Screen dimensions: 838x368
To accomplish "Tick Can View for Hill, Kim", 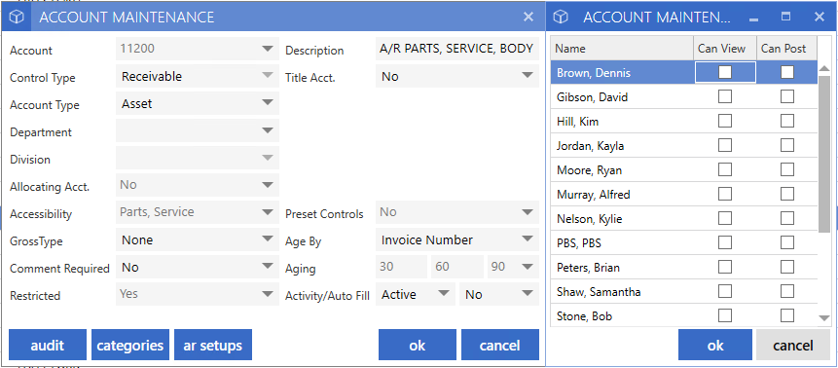I will coord(725,121).
